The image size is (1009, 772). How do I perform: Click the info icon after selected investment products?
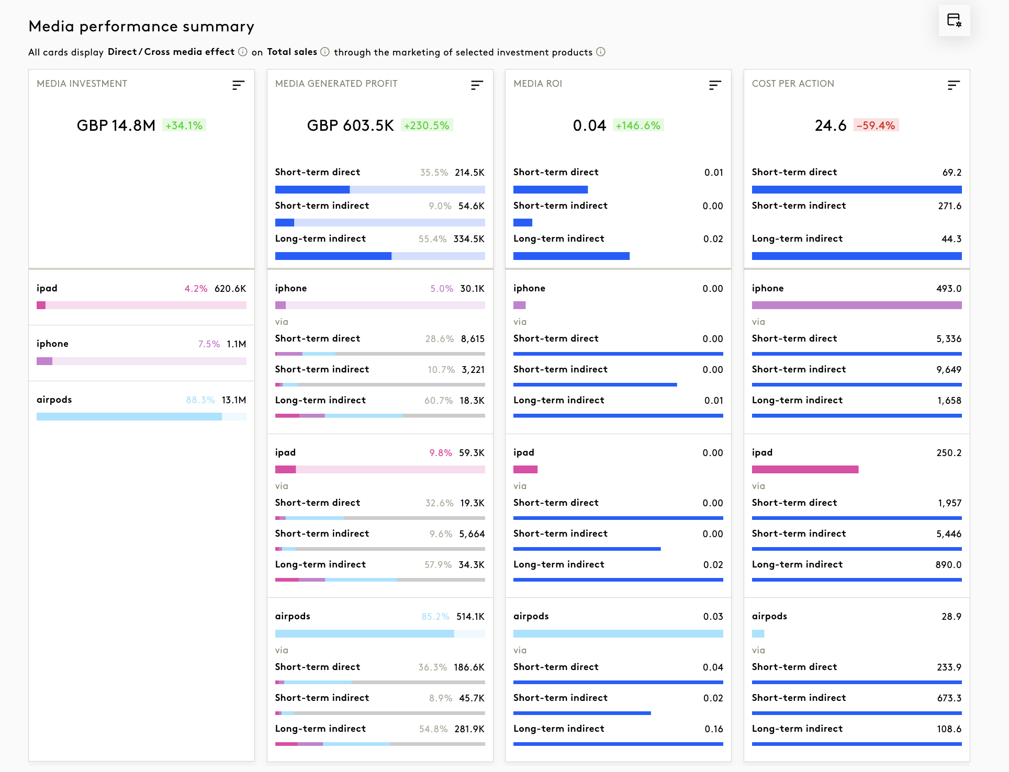[x=601, y=52]
